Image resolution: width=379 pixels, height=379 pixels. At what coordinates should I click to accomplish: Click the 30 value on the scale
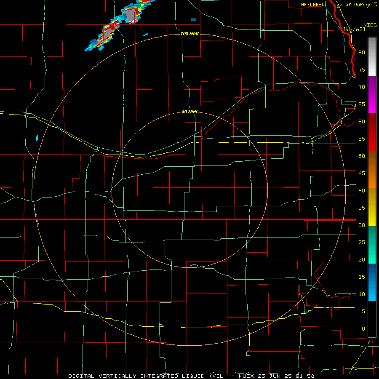pyautogui.click(x=362, y=225)
